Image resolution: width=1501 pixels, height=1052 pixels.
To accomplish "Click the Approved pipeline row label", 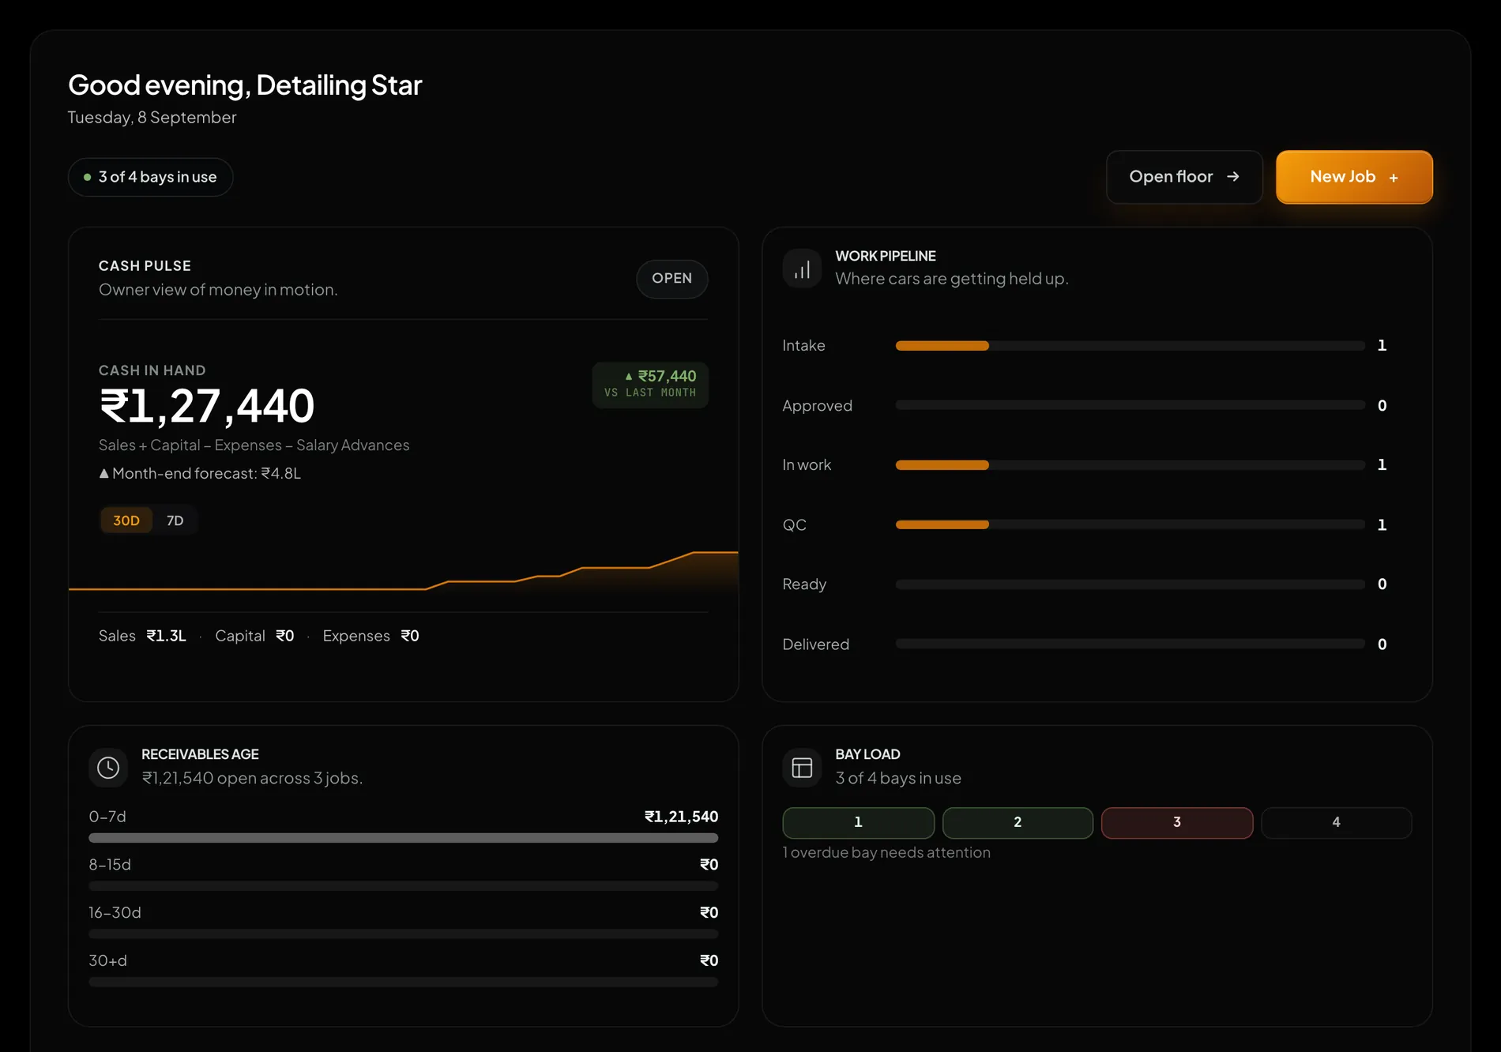I will (x=817, y=405).
